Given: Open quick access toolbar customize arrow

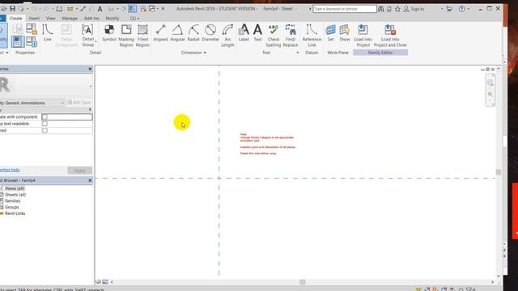Looking at the screenshot, I should [x=163, y=9].
